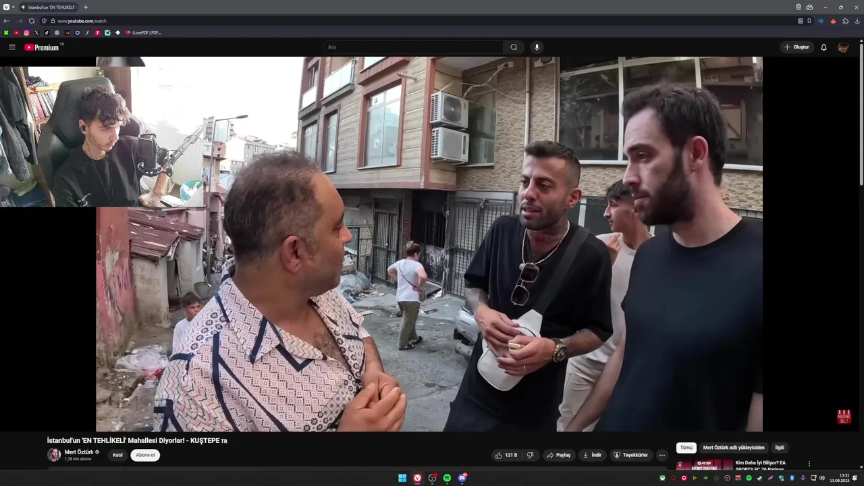Screen dimensions: 864x486
Task: Open the Mert Öztürk channel avatar
Action: tap(54, 455)
